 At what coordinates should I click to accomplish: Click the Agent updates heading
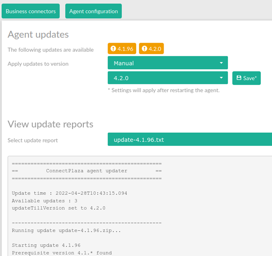(38, 34)
